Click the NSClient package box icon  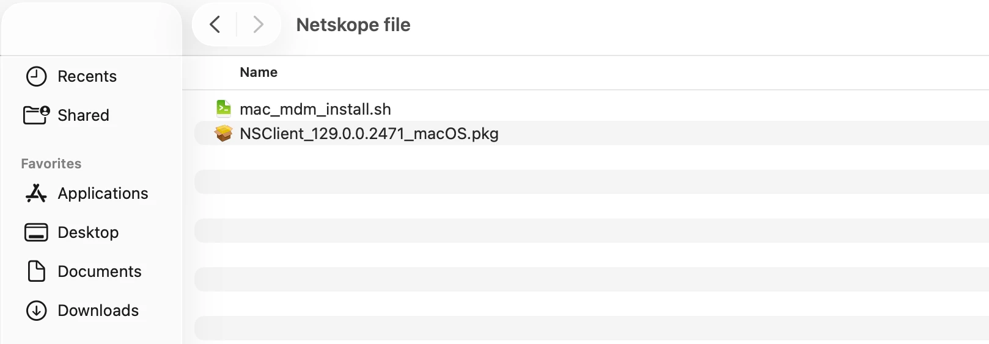tap(224, 133)
